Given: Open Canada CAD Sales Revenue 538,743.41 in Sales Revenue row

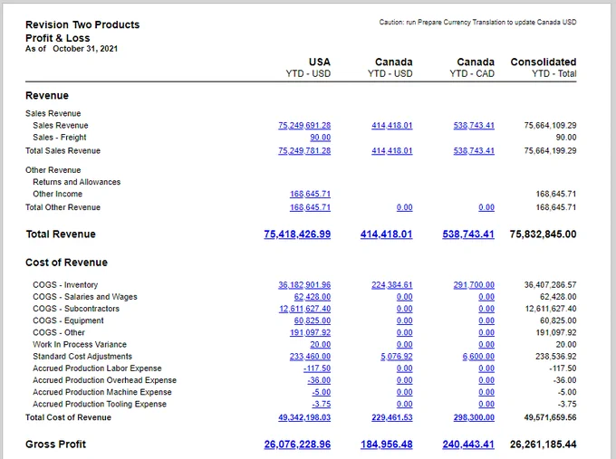Looking at the screenshot, I should click(474, 125).
